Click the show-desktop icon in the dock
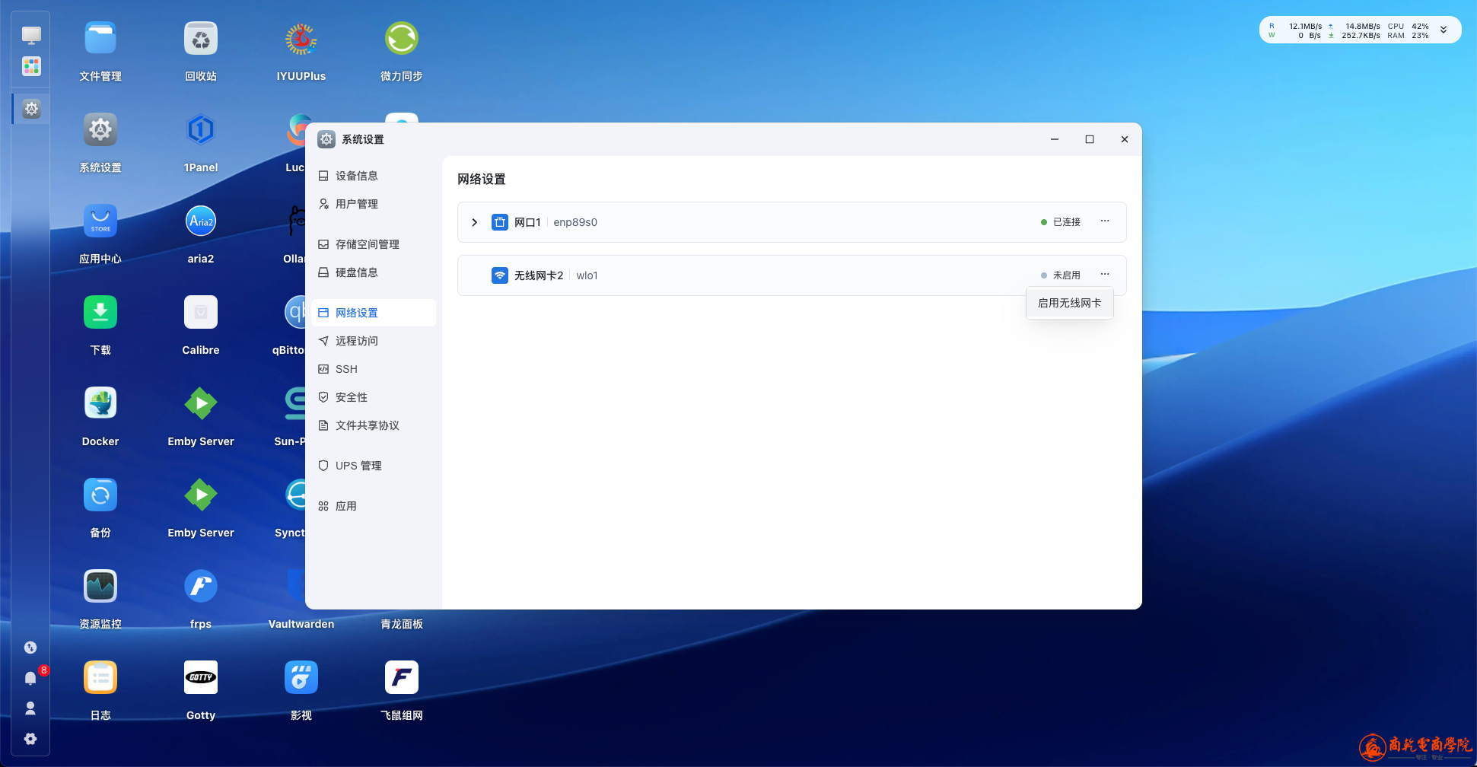This screenshot has width=1477, height=767. point(31,35)
